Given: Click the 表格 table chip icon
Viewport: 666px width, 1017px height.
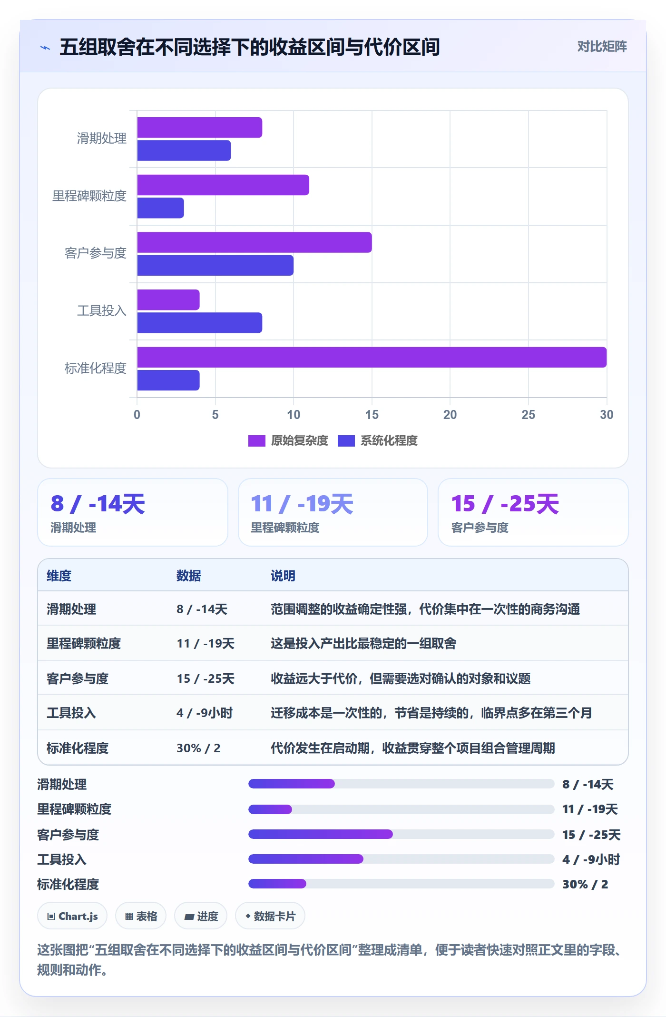Looking at the screenshot, I should click(x=129, y=917).
